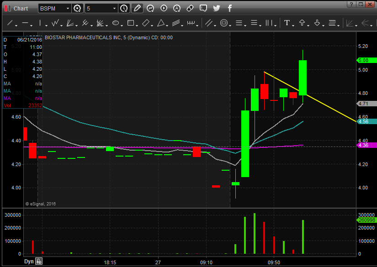Click the symbol link icon
The width and height of the screenshot is (377, 267).
190,8
